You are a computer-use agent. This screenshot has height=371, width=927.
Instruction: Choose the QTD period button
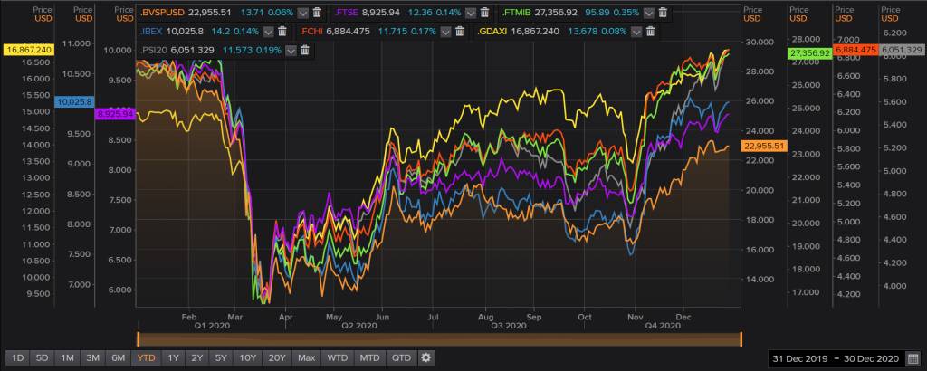point(400,357)
